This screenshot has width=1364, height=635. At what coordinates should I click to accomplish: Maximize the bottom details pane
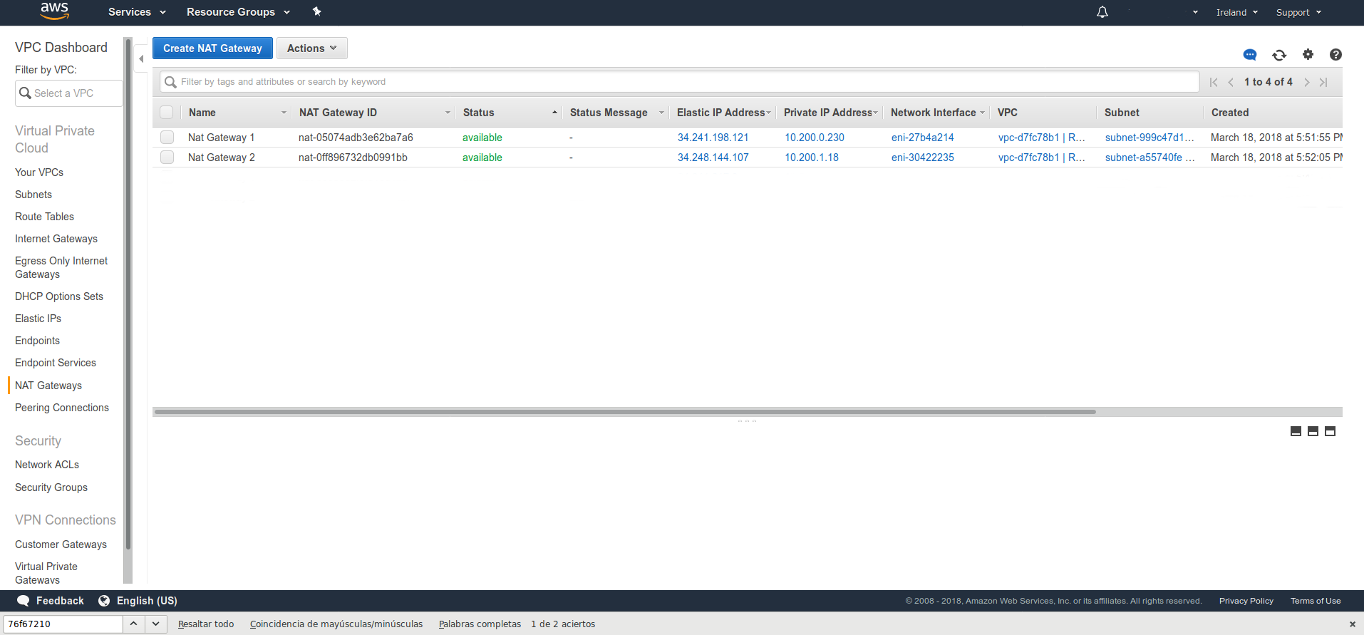click(x=1330, y=431)
